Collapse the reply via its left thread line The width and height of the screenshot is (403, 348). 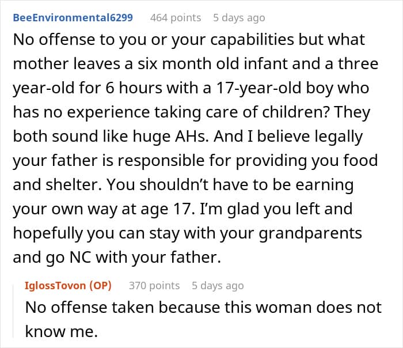(17, 311)
